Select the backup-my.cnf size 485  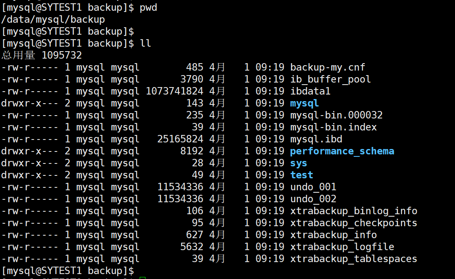(195, 67)
